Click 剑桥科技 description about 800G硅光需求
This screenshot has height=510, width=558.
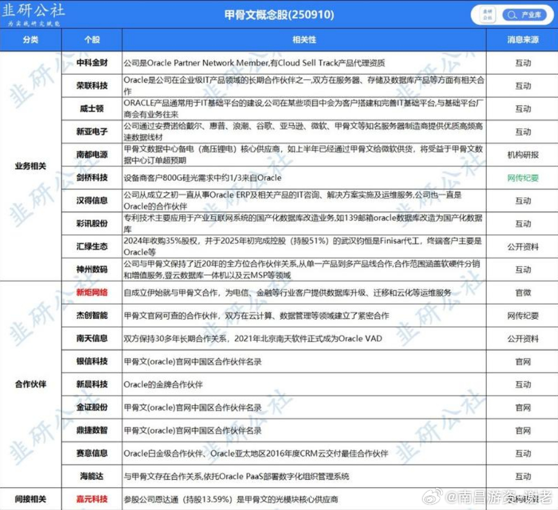(x=203, y=178)
